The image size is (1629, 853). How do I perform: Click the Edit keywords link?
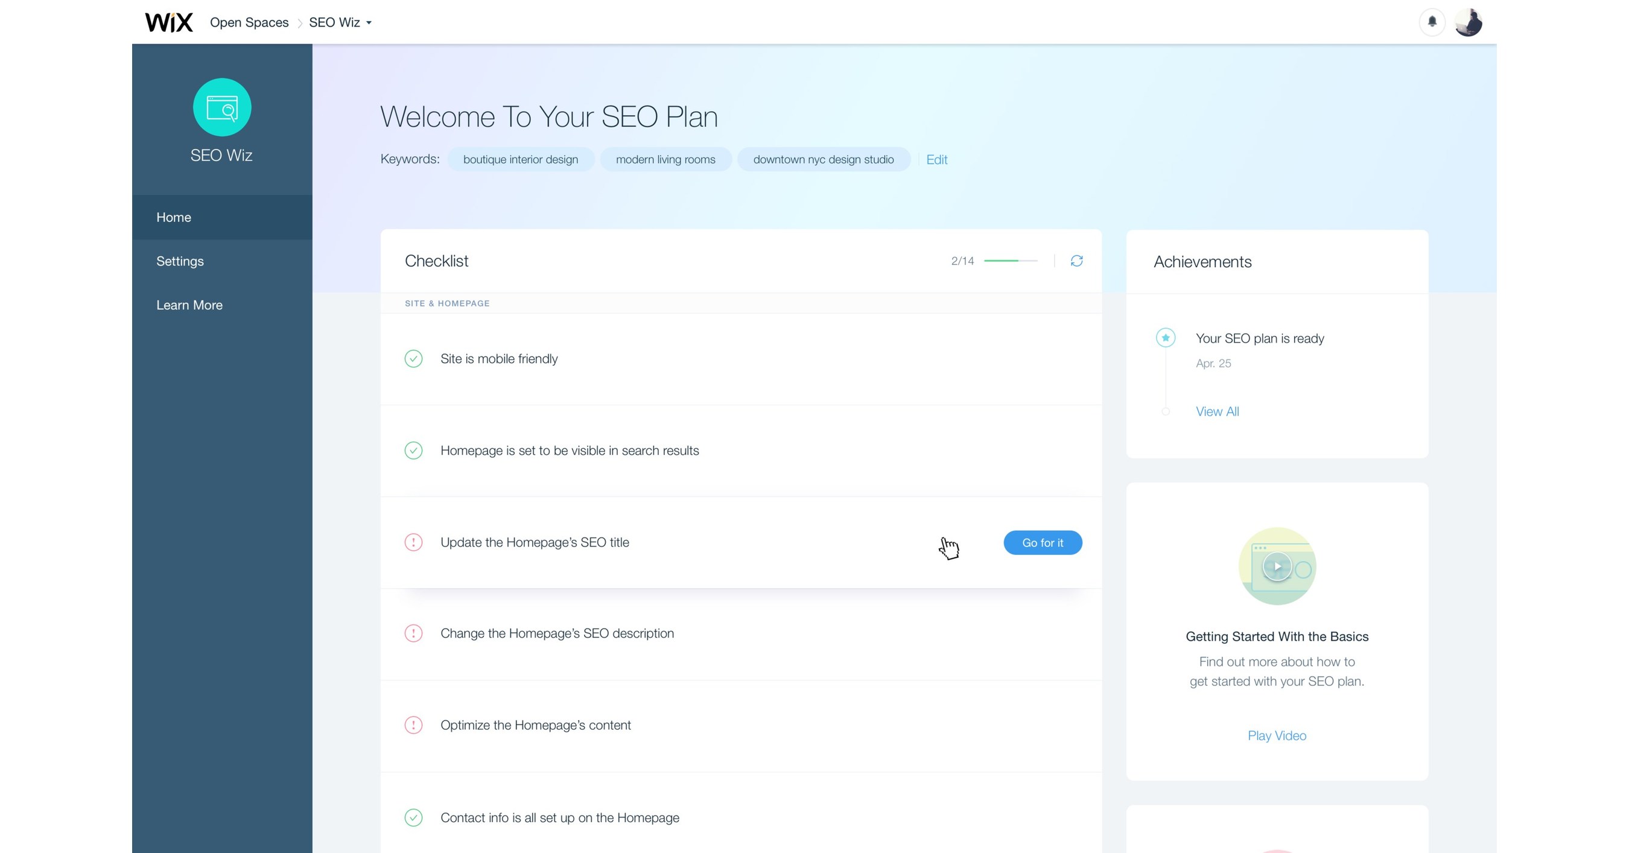click(936, 159)
